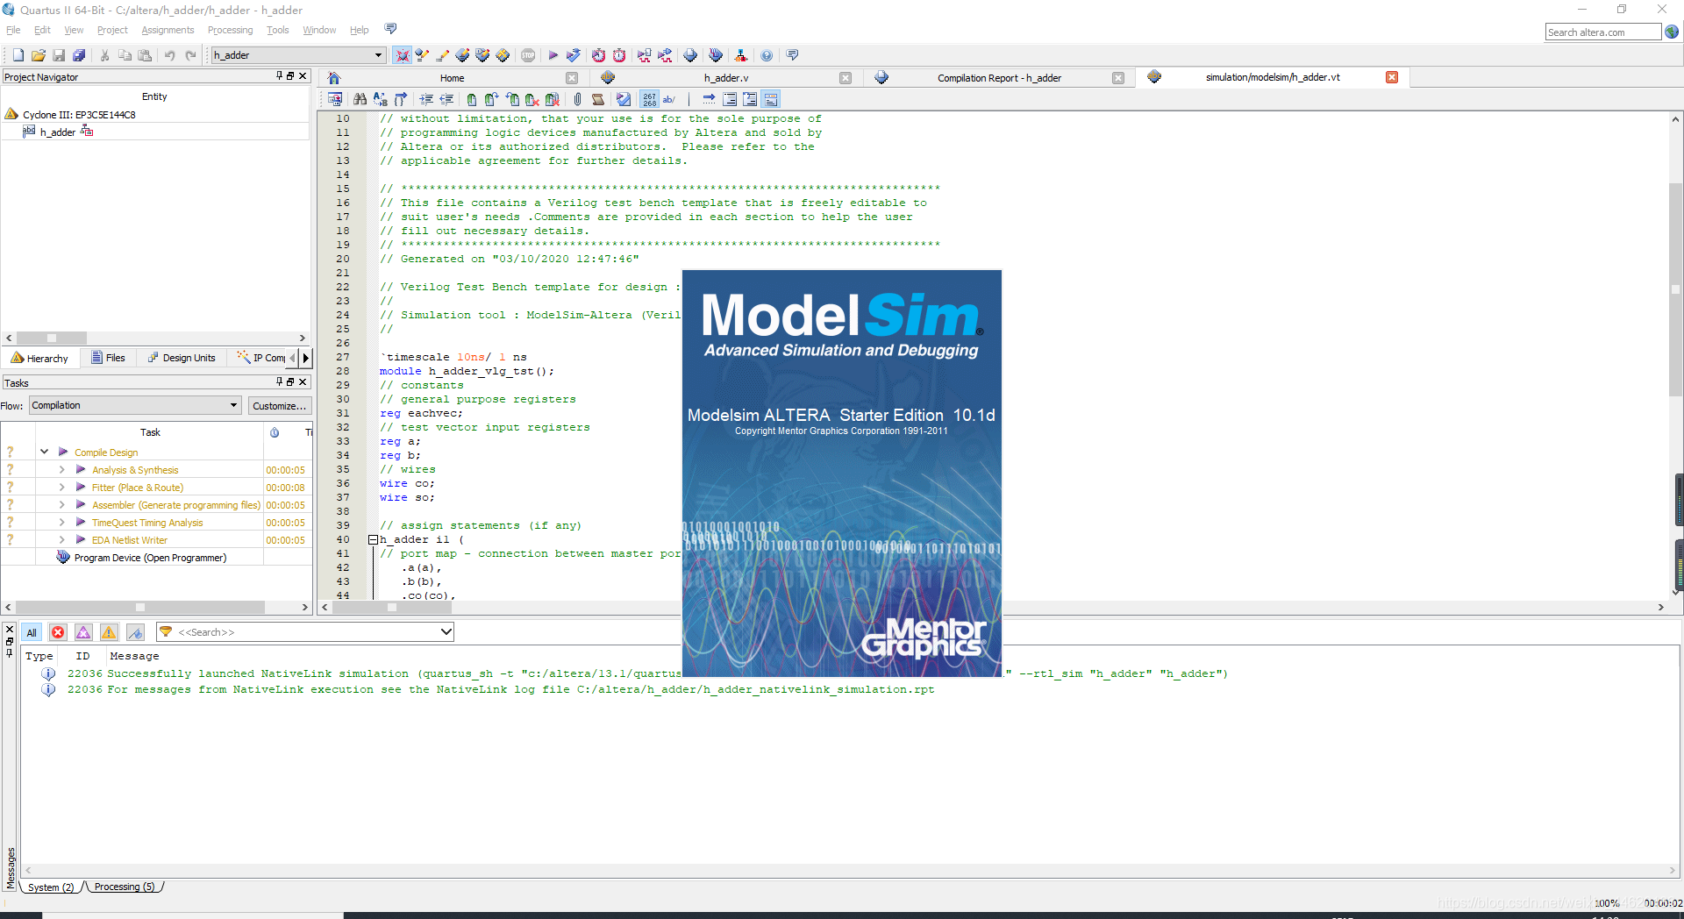This screenshot has width=1684, height=919.
Task: Open the messages Search dropdown arrow
Action: click(446, 631)
